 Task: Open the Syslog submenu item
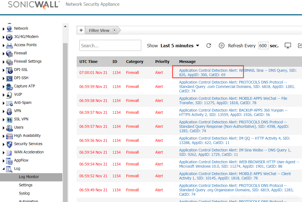pyautogui.click(x=24, y=193)
